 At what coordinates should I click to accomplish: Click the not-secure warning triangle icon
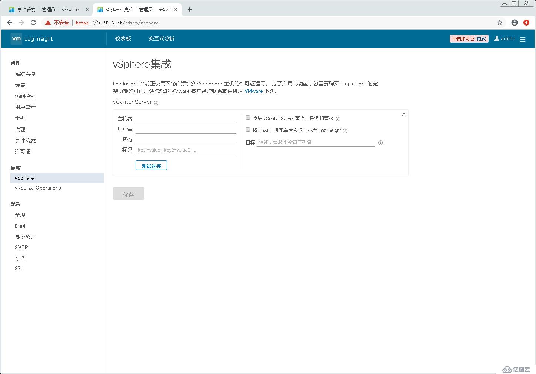[48, 23]
